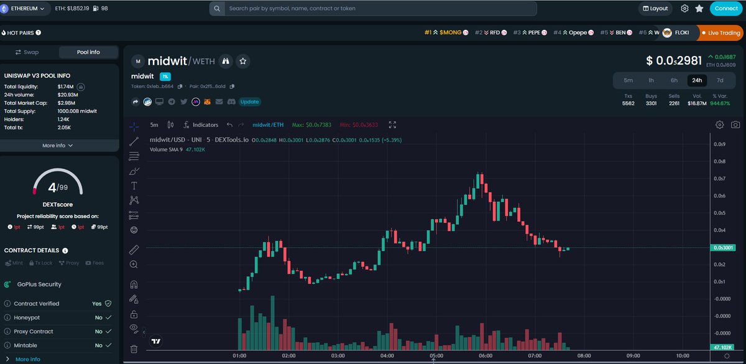The width and height of the screenshot is (746, 364).
Task: Click the chart undo arrow
Action: (x=229, y=125)
